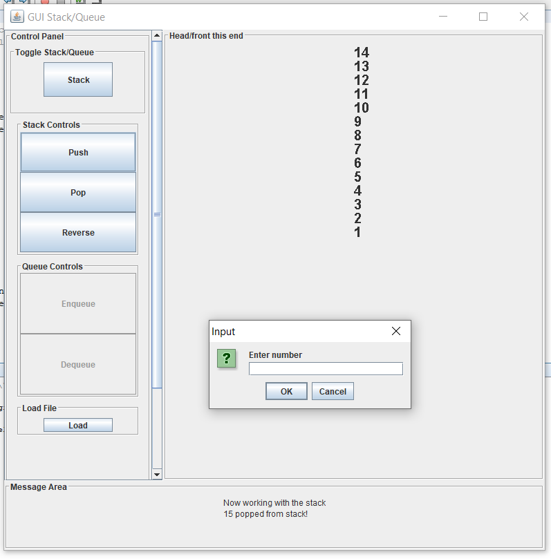Select stack value 3

(x=357, y=205)
